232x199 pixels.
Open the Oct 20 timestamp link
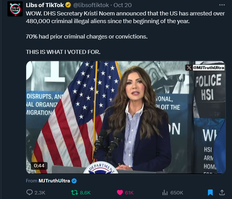122,5
